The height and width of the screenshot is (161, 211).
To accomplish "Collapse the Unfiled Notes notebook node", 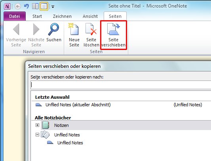I will [x=37, y=134].
